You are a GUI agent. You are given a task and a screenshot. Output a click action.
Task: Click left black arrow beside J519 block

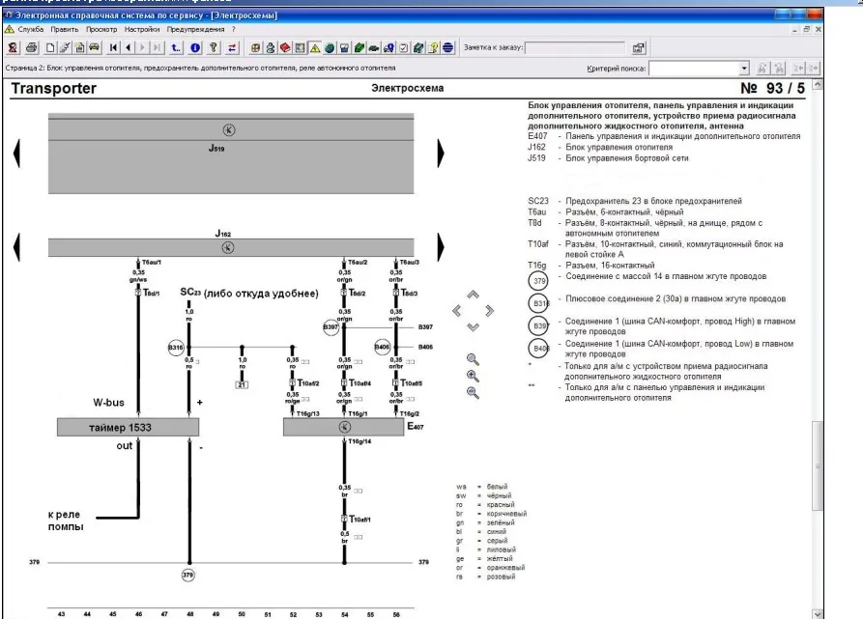(16, 153)
